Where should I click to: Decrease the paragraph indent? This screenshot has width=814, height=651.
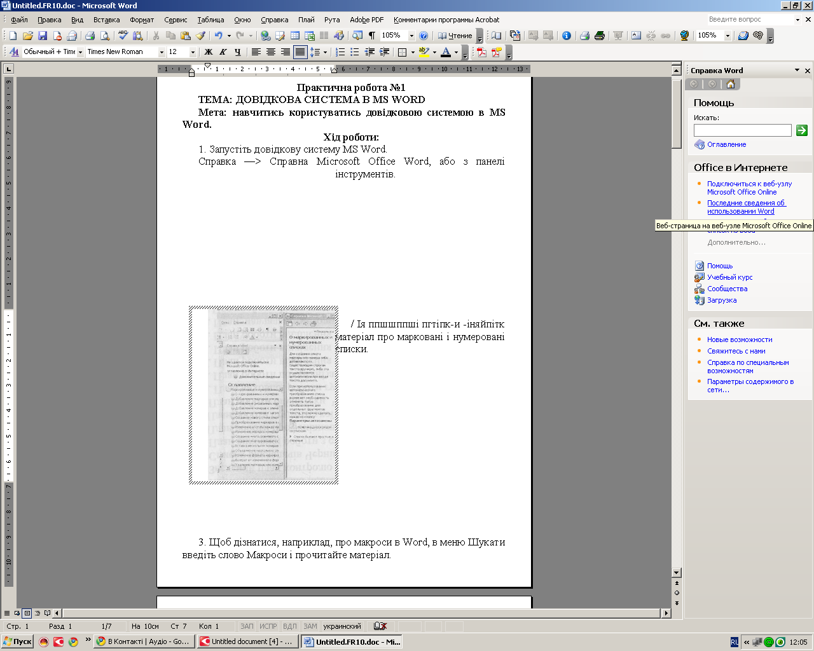tap(369, 52)
